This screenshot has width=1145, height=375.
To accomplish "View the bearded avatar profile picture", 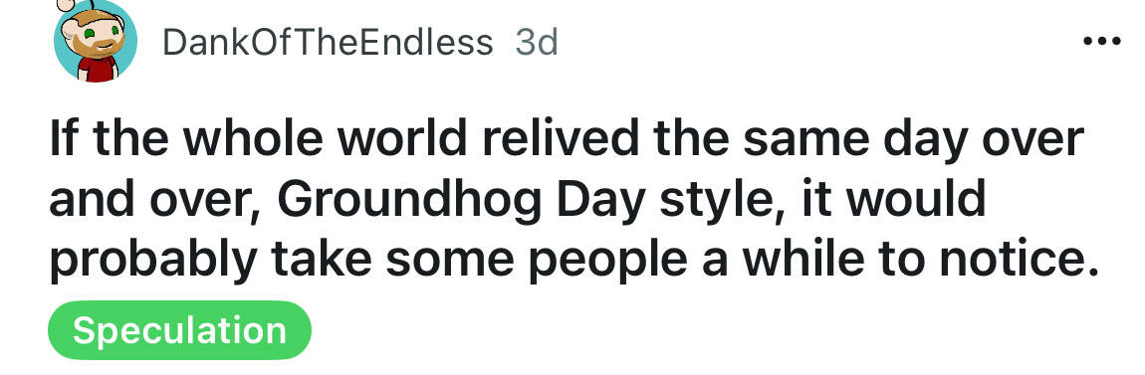I will [x=95, y=41].
